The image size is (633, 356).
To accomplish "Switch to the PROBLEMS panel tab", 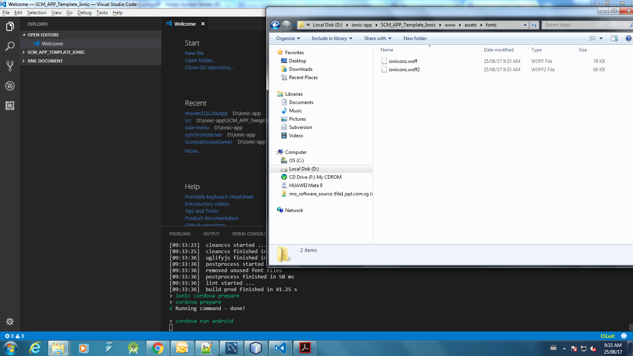I will click(x=180, y=234).
